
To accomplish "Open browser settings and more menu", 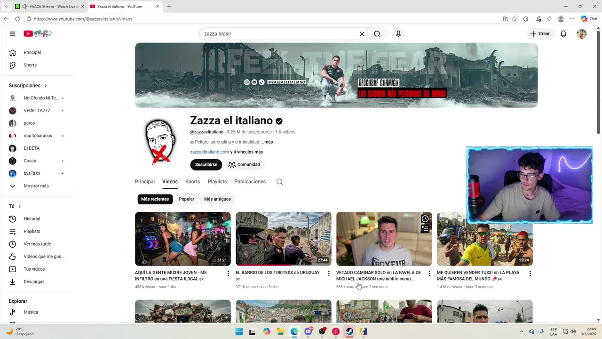I will pyautogui.click(x=572, y=19).
